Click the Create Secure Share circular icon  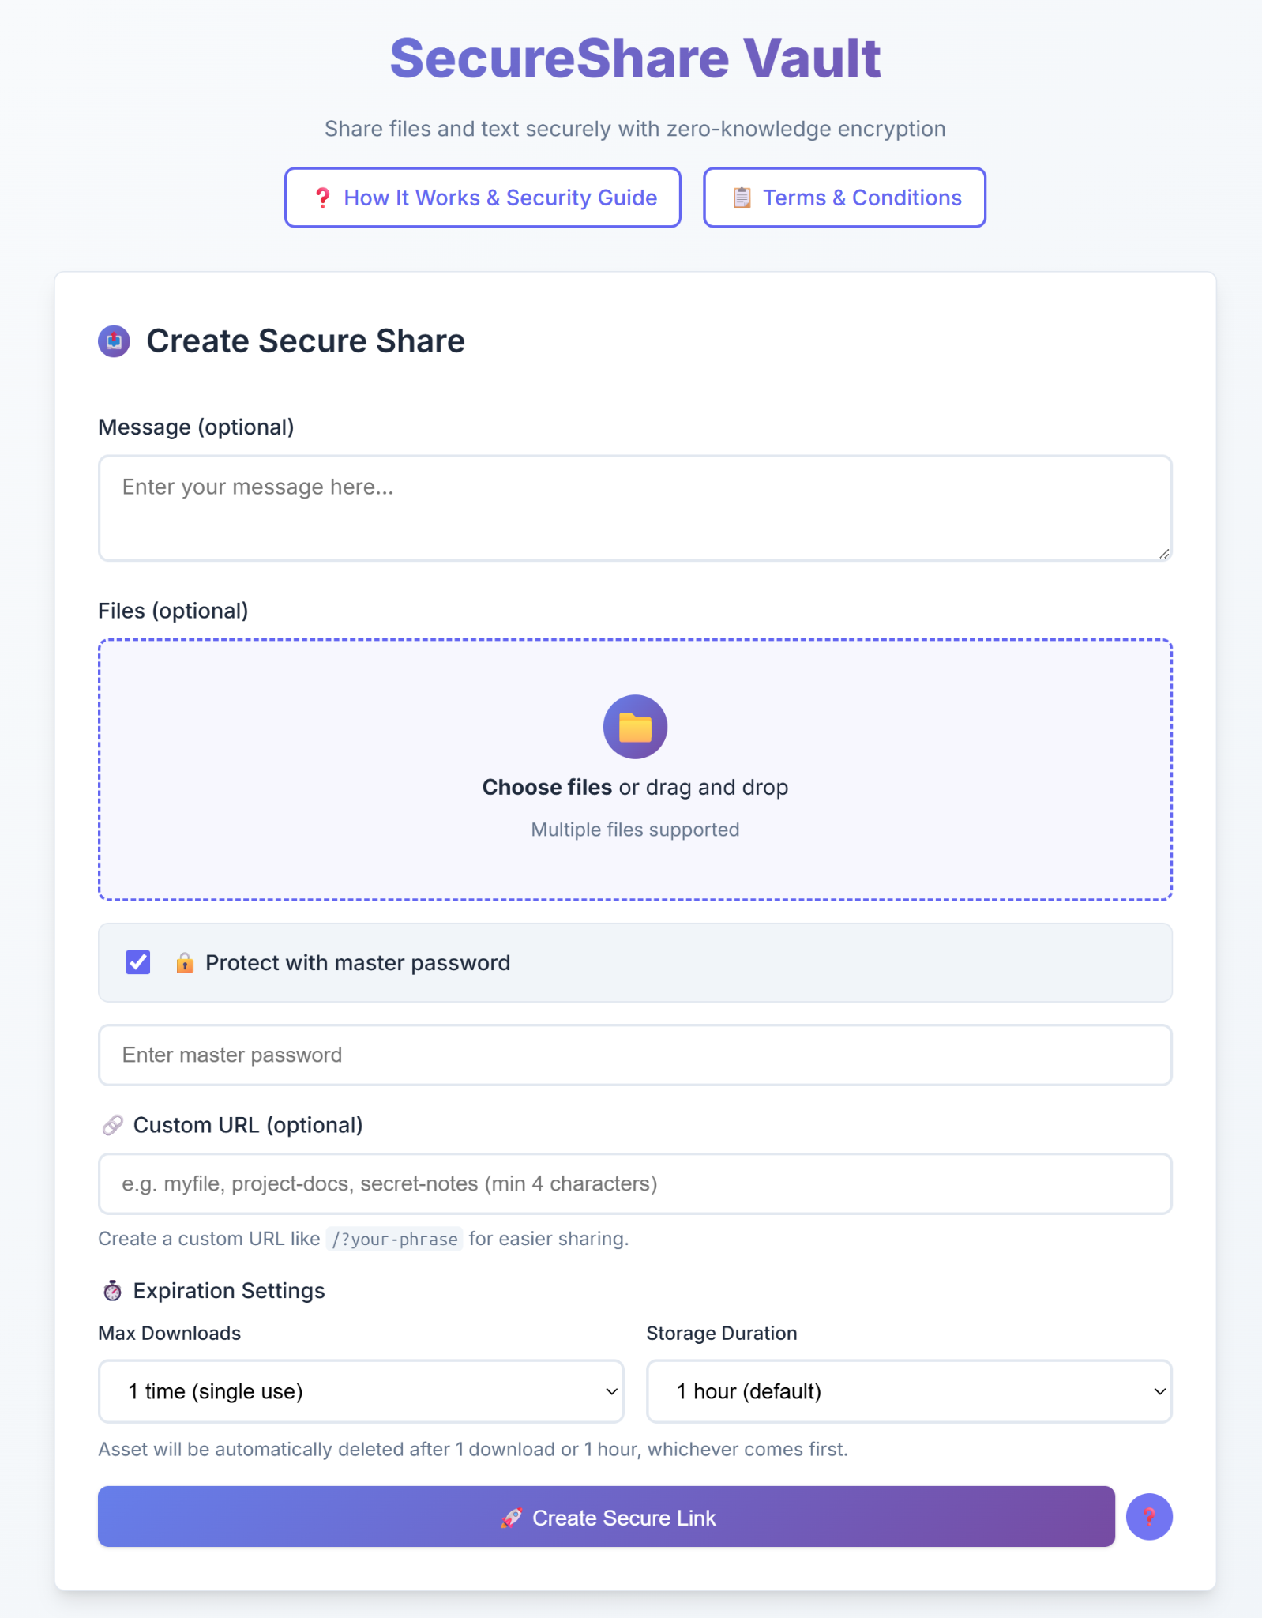pos(113,341)
